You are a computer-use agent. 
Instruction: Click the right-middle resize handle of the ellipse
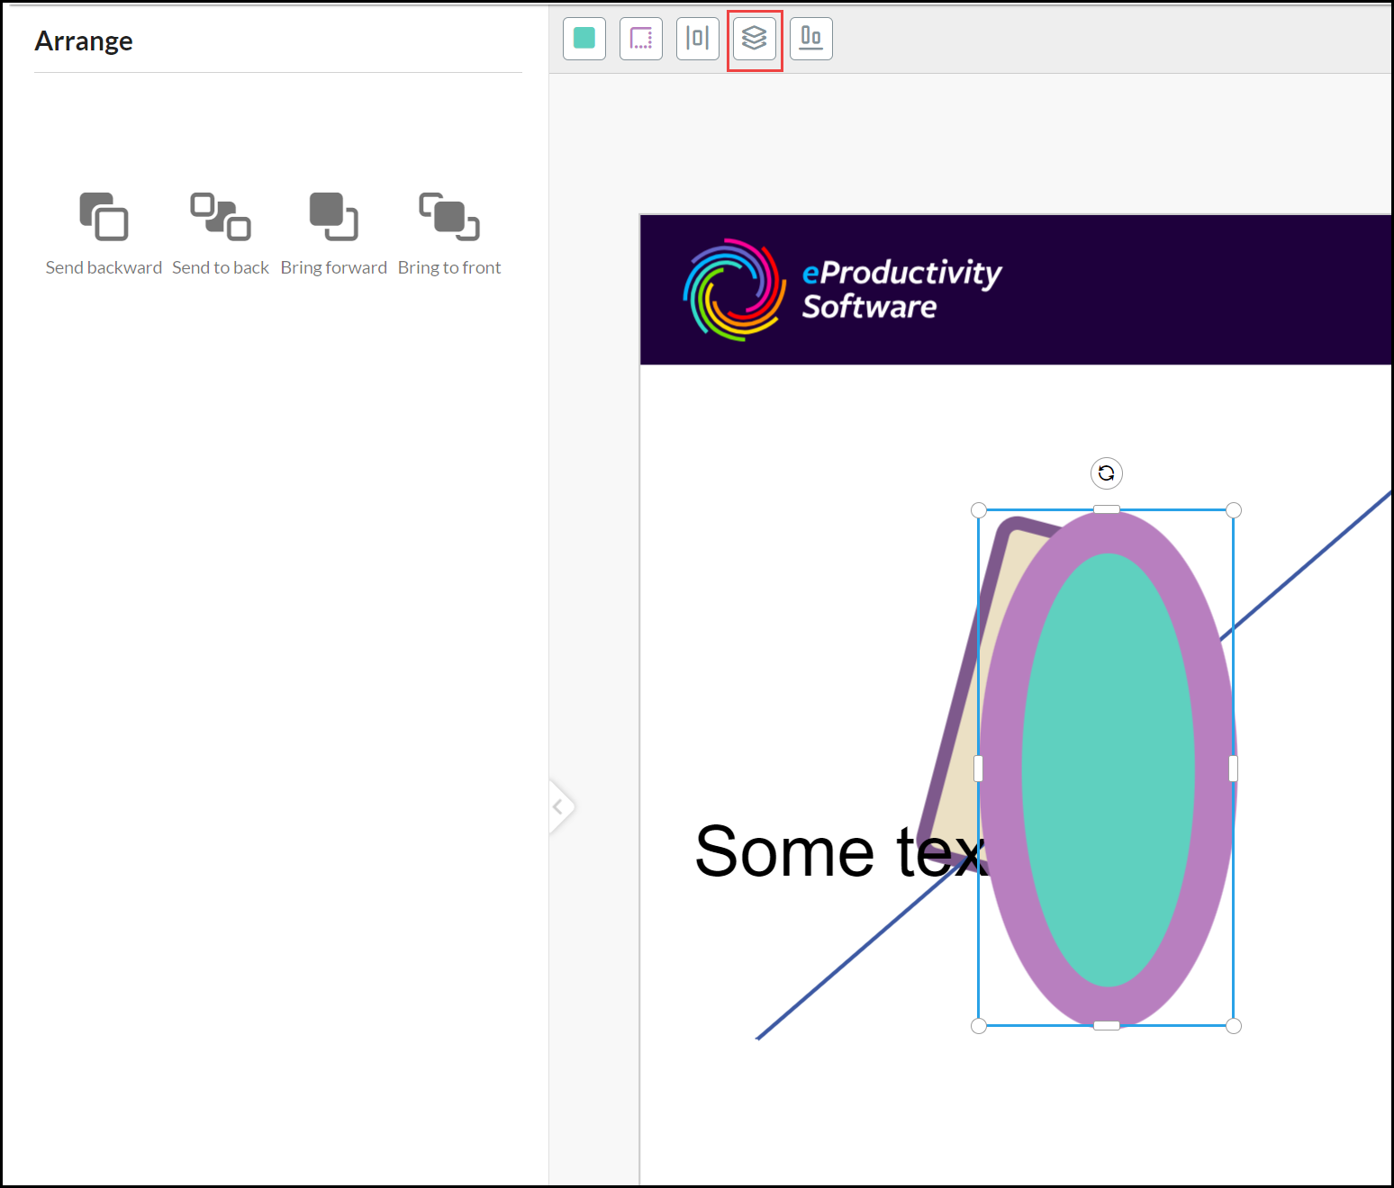tap(1233, 769)
